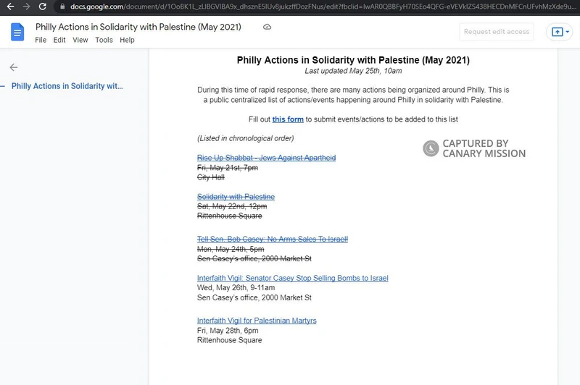Click the intro paragraph starting 'During this time'

coord(353,95)
